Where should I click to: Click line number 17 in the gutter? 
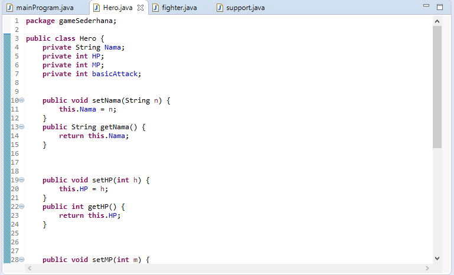coord(15,162)
